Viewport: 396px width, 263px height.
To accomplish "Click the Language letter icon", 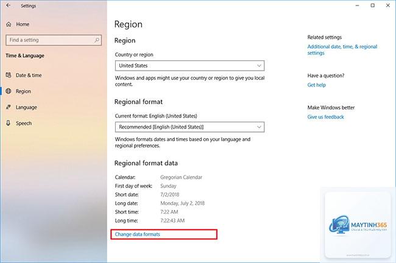I will [9, 107].
